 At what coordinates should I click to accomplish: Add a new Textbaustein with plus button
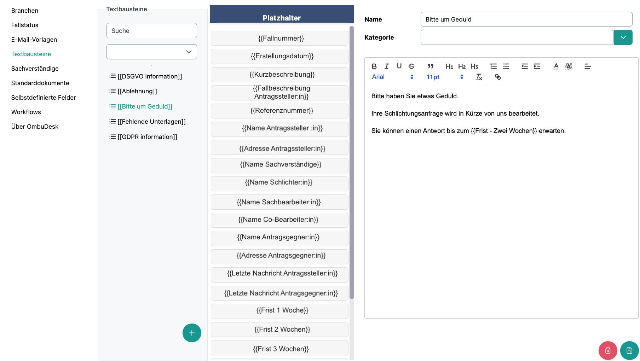[x=192, y=333]
